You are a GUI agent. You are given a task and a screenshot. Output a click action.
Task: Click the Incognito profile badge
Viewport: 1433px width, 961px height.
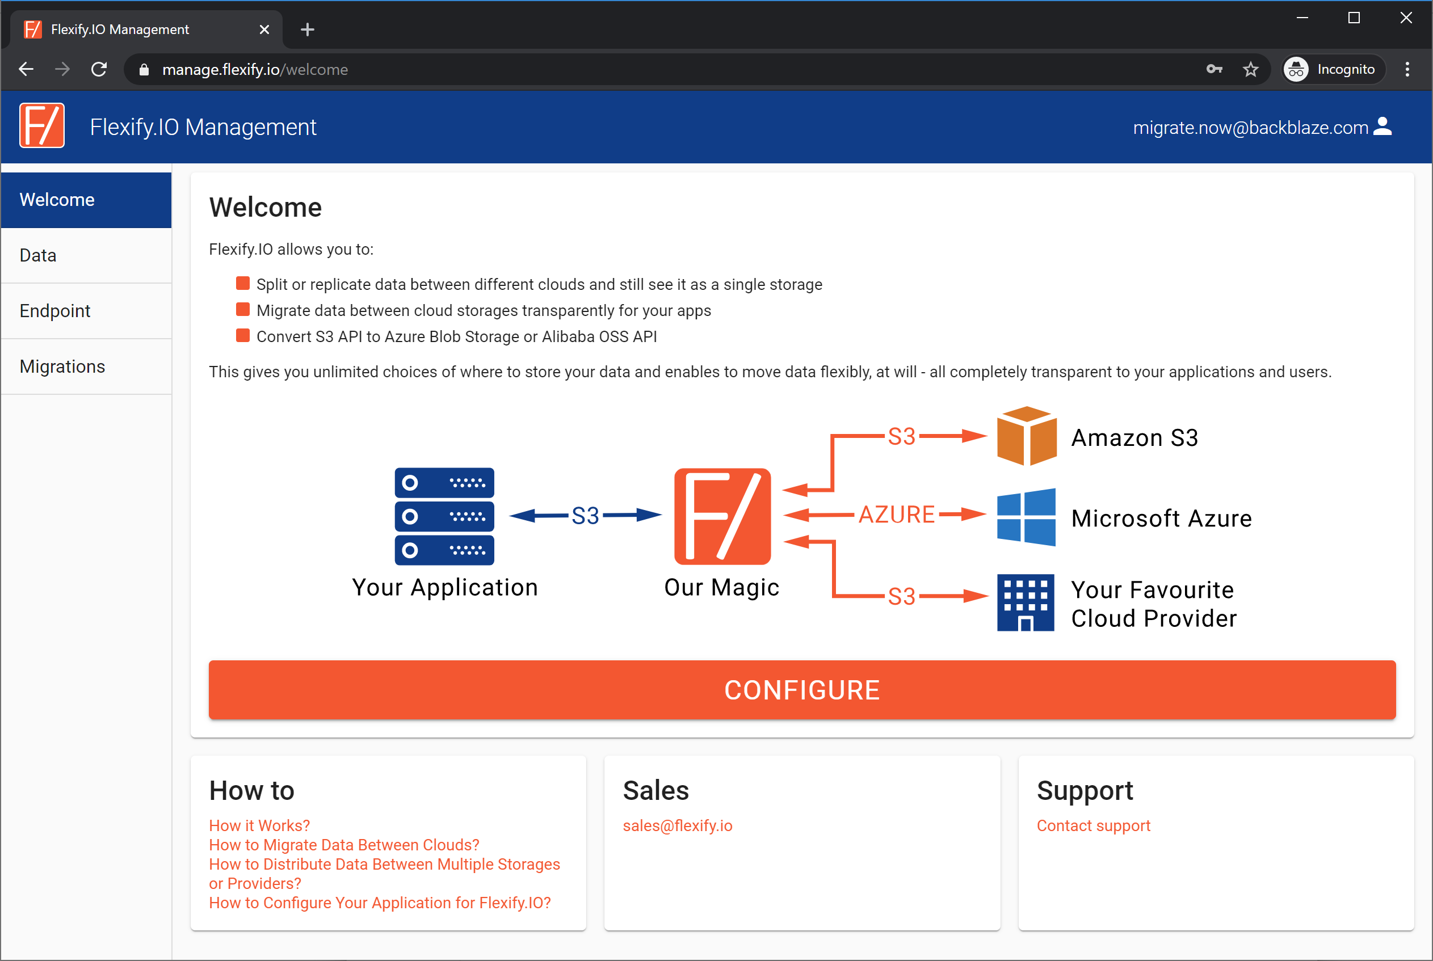click(1333, 69)
